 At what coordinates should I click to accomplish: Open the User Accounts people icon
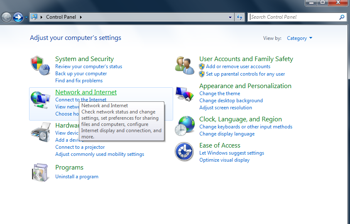click(x=184, y=65)
